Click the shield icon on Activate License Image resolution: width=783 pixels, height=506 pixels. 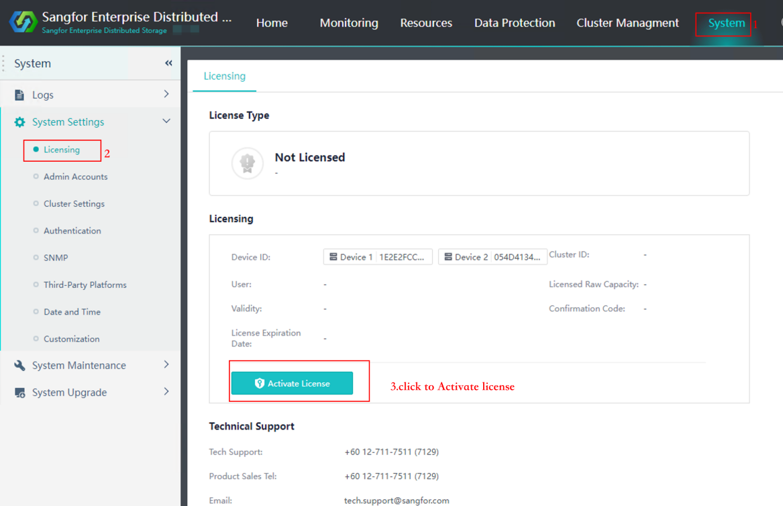click(259, 383)
